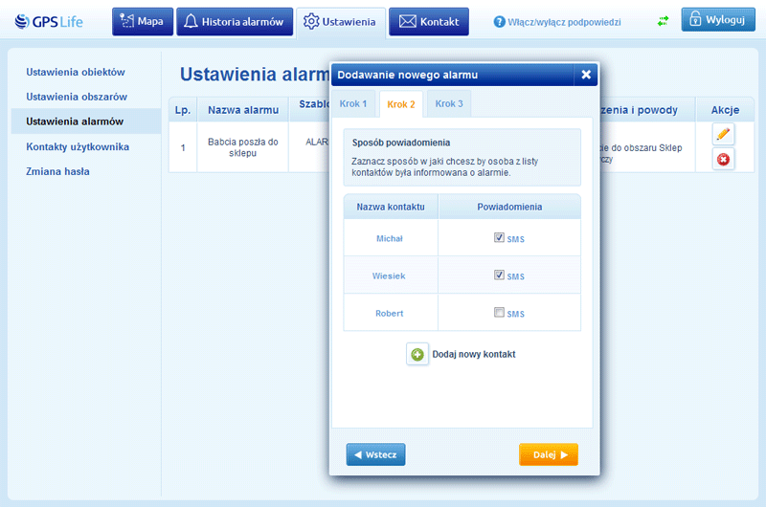Switch to Krok 3 tab
766x507 pixels.
pyautogui.click(x=449, y=103)
